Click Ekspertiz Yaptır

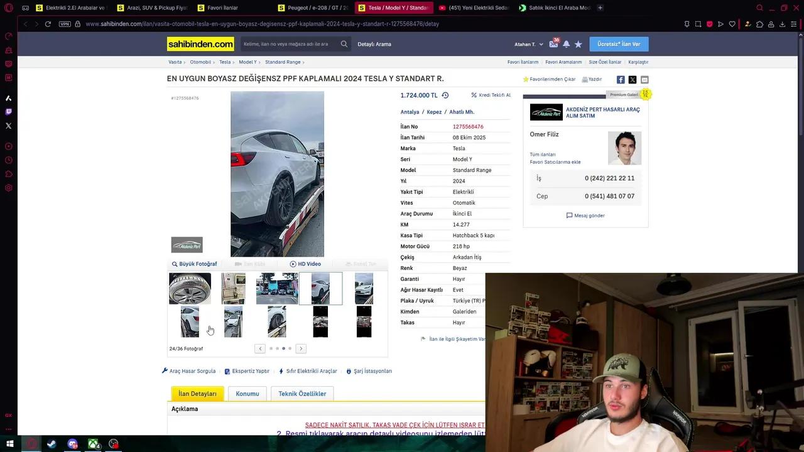coord(247,371)
